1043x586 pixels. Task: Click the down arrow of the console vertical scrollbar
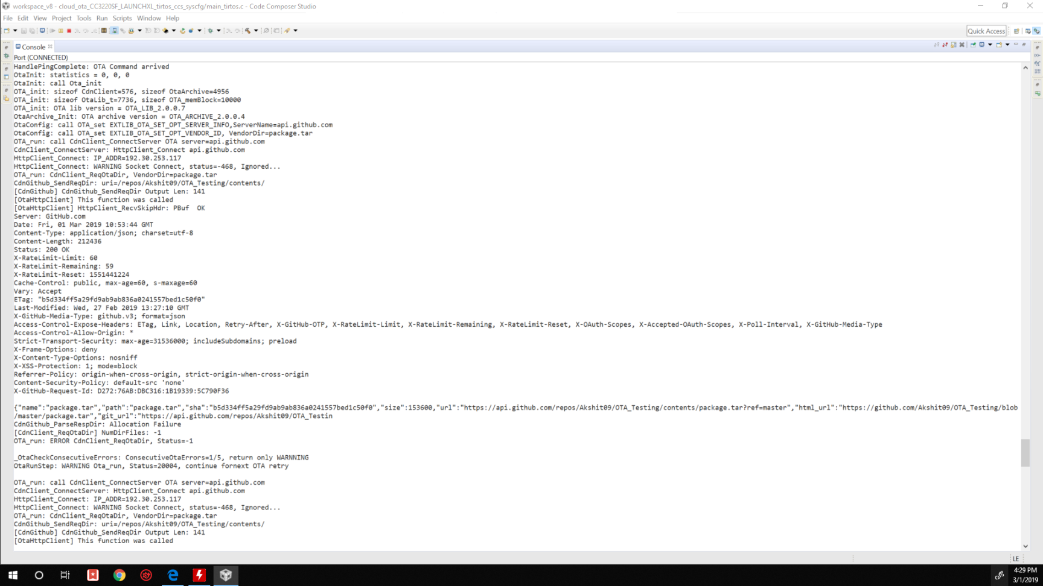pyautogui.click(x=1025, y=546)
